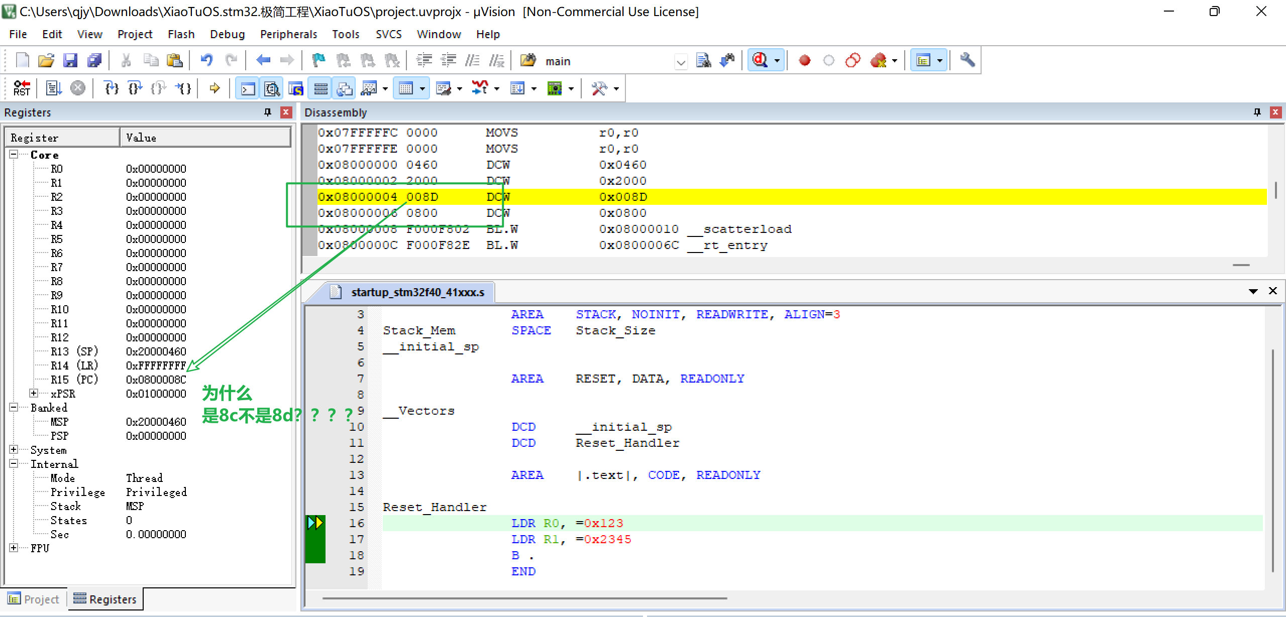Screen dimensions: 1286x617
Task: Open the Analysis Windows dropdown arrow
Action: click(497, 89)
